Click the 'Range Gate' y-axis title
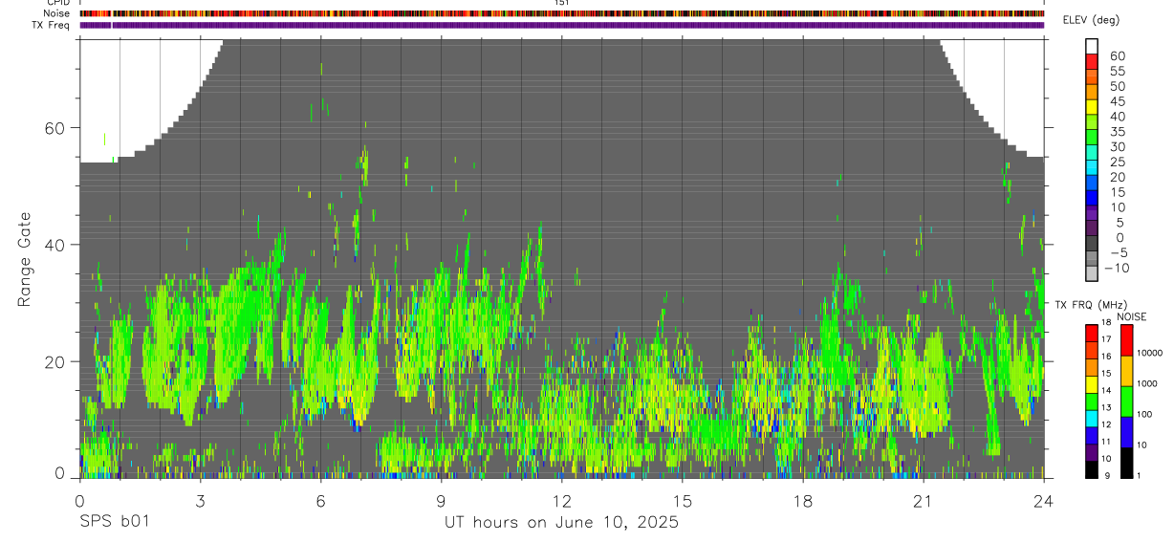1174x542 pixels. (24, 260)
